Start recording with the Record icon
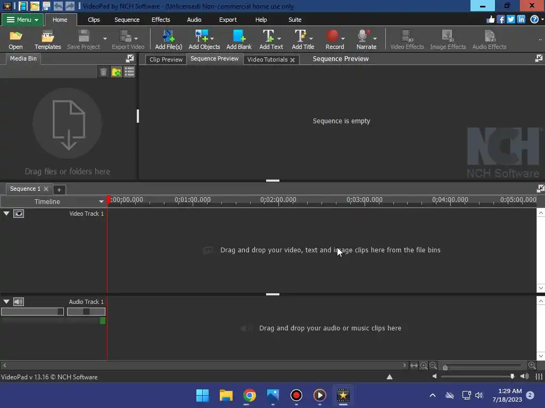Screen dimensions: 545x408 [332, 36]
